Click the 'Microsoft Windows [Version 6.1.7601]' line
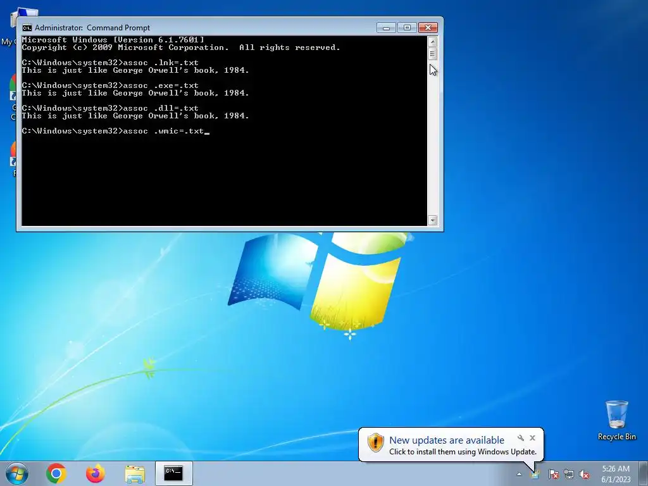The height and width of the screenshot is (486, 648). click(113, 40)
